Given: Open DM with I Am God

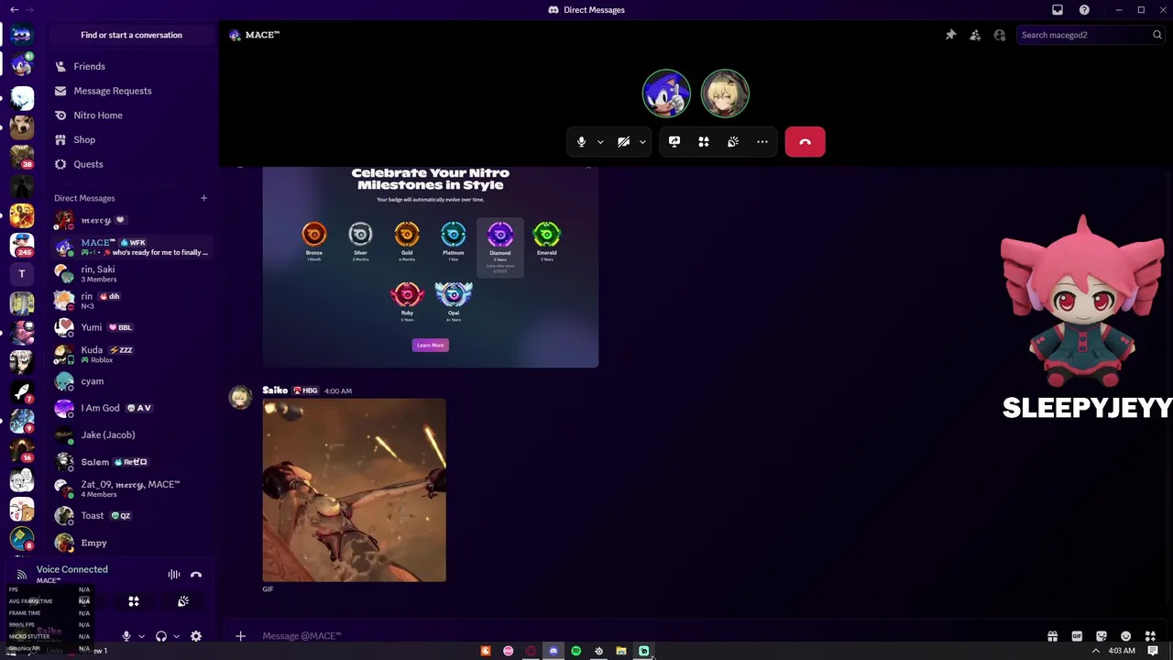Looking at the screenshot, I should (x=131, y=408).
